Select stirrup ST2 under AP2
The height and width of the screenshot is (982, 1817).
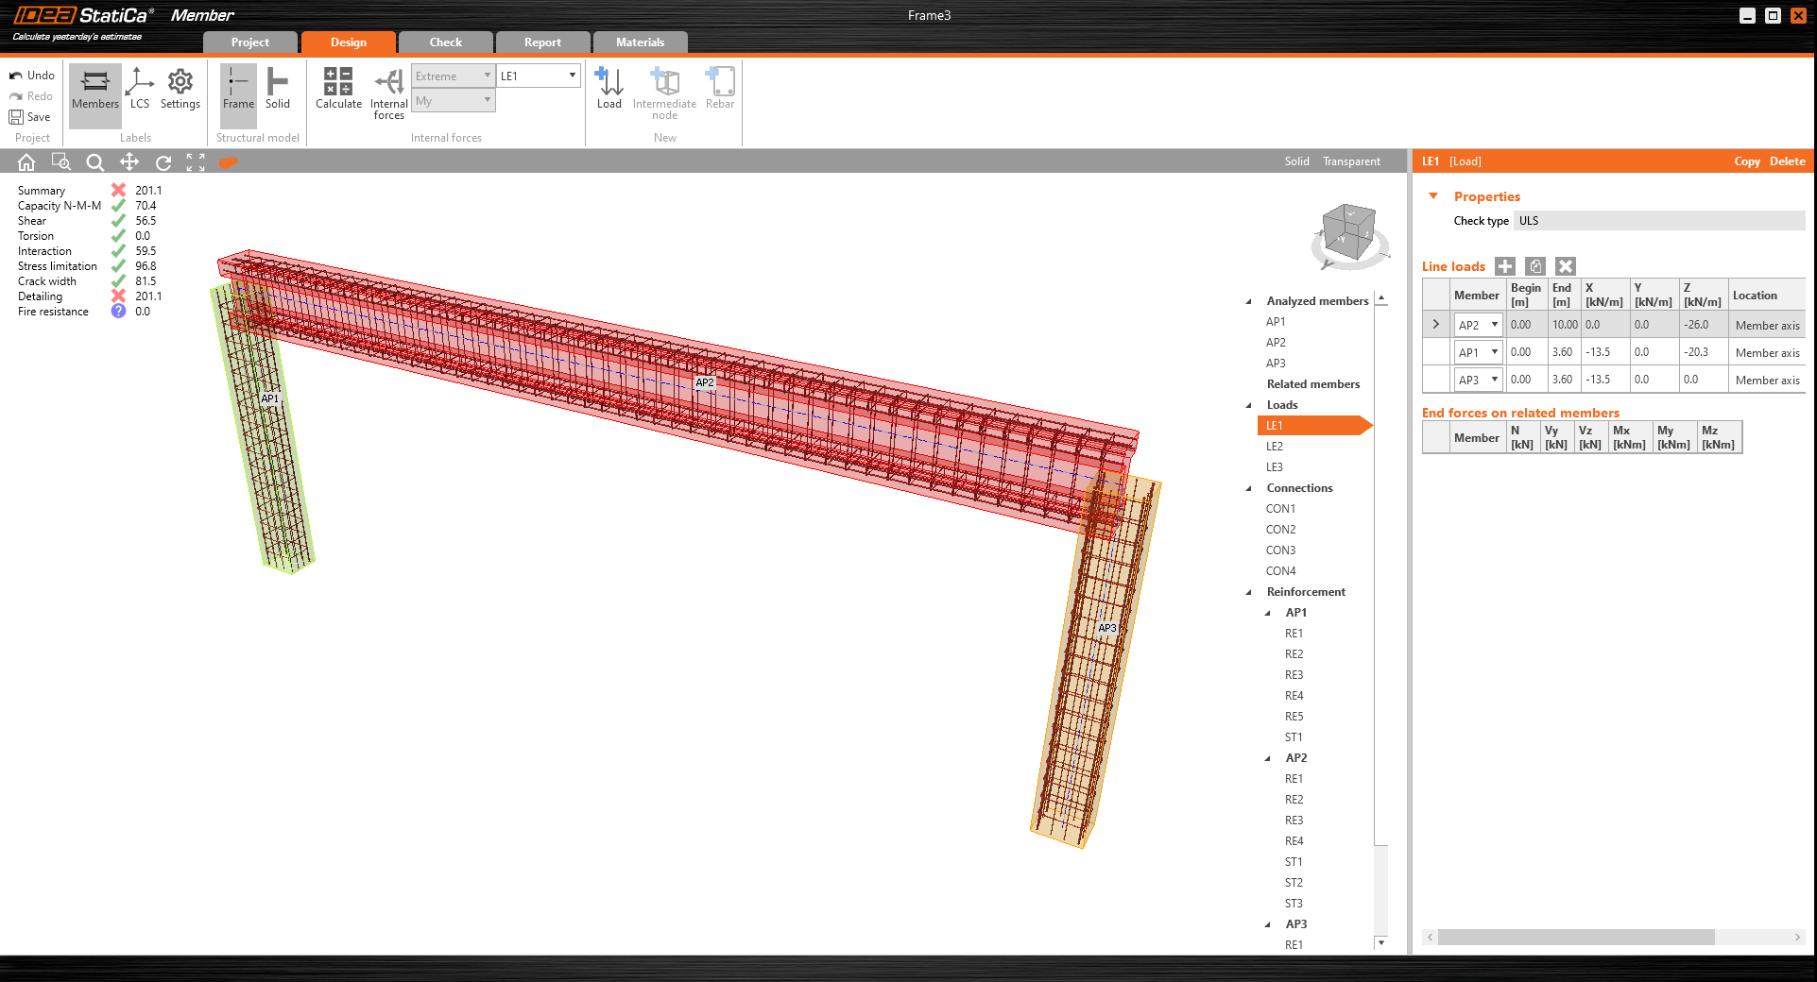1294,883
